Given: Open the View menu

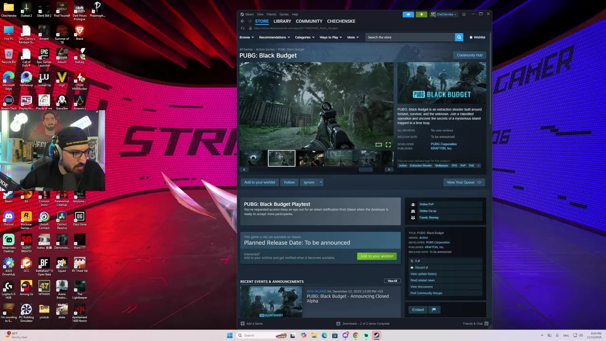Looking at the screenshot, I should (260, 14).
